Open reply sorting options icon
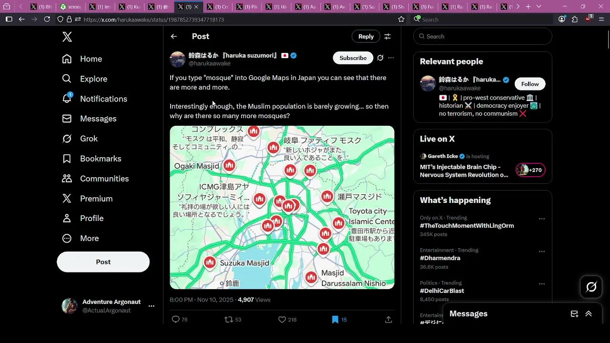 click(x=387, y=36)
